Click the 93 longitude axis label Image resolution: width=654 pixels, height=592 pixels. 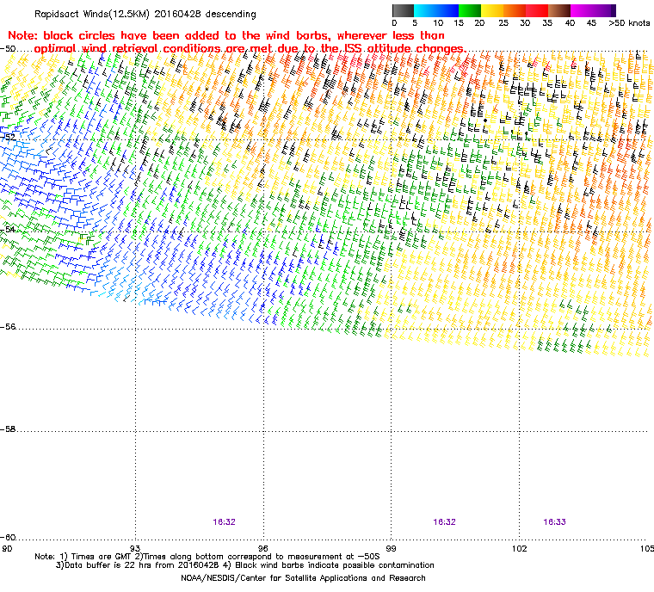click(x=136, y=548)
